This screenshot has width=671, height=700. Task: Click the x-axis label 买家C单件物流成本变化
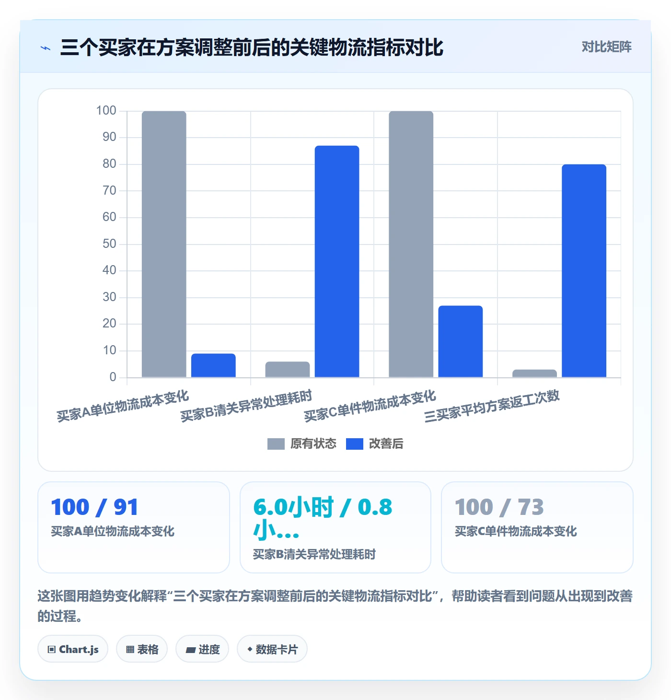coord(370,406)
